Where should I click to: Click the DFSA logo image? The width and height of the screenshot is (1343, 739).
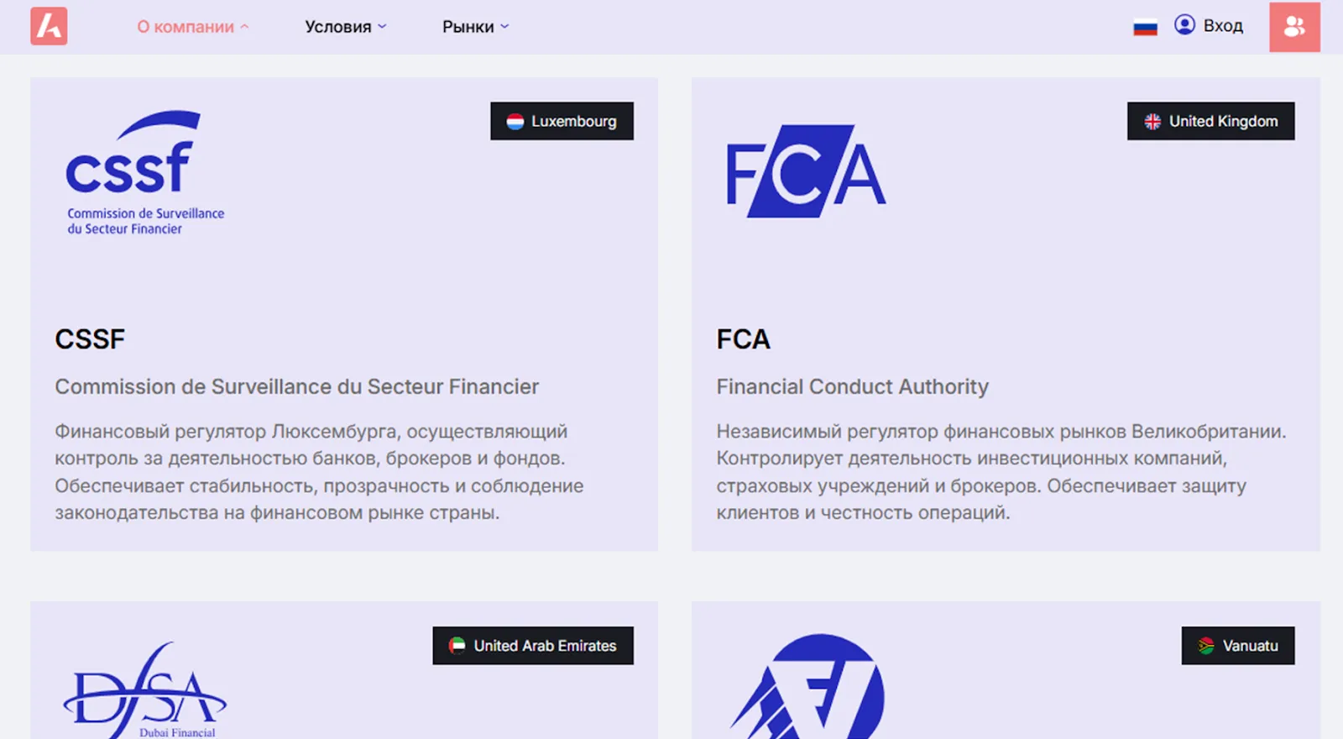[145, 690]
